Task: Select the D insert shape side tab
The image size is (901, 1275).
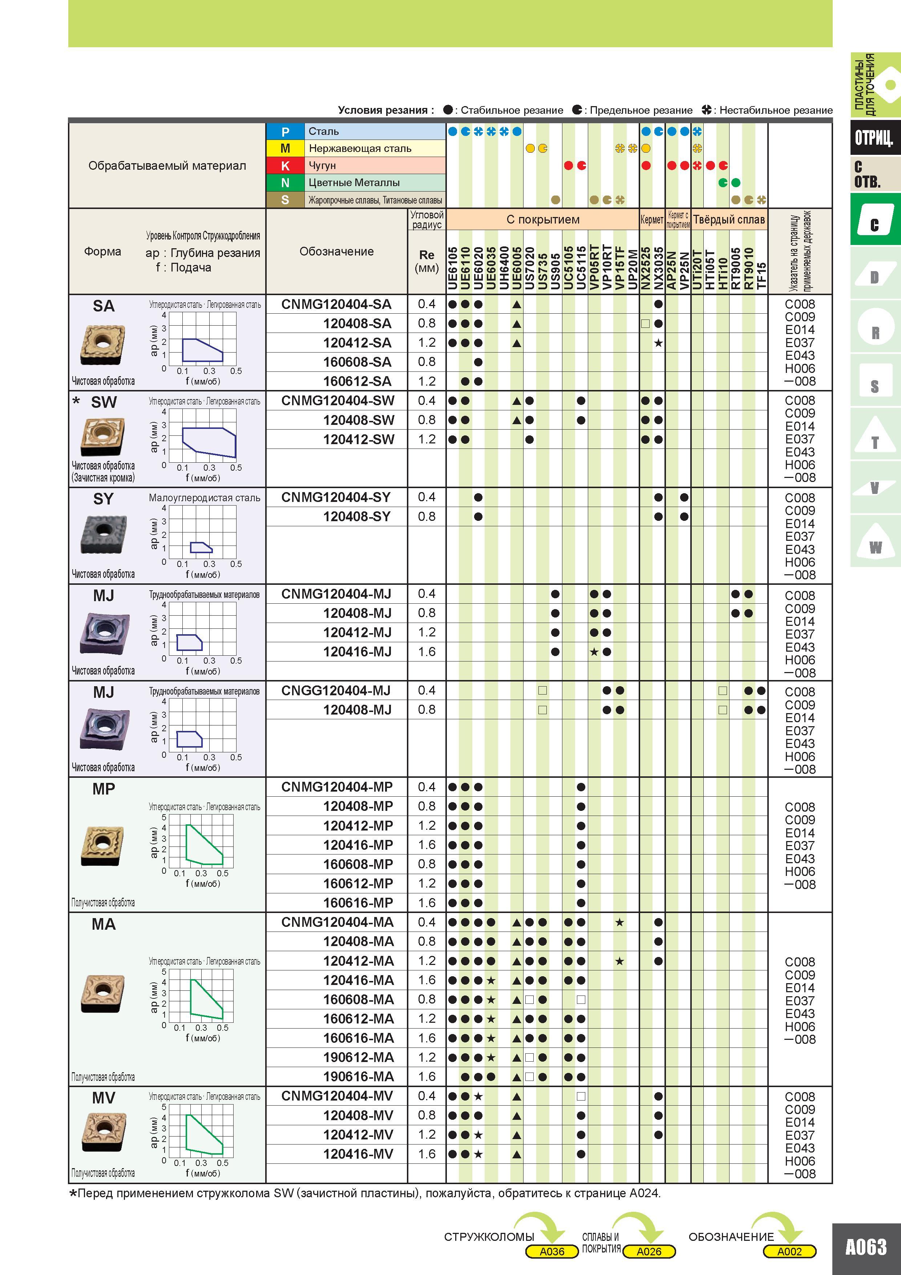Action: (x=875, y=273)
